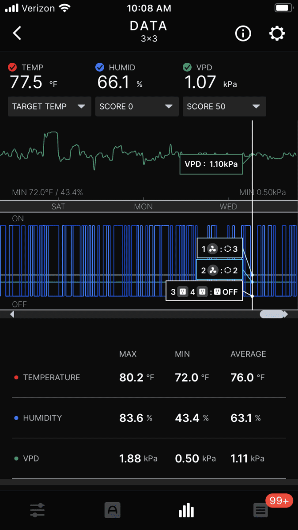Screen dimensions: 298x530
Task: Tap min temperature 72.0 °F value
Action: [192, 378]
